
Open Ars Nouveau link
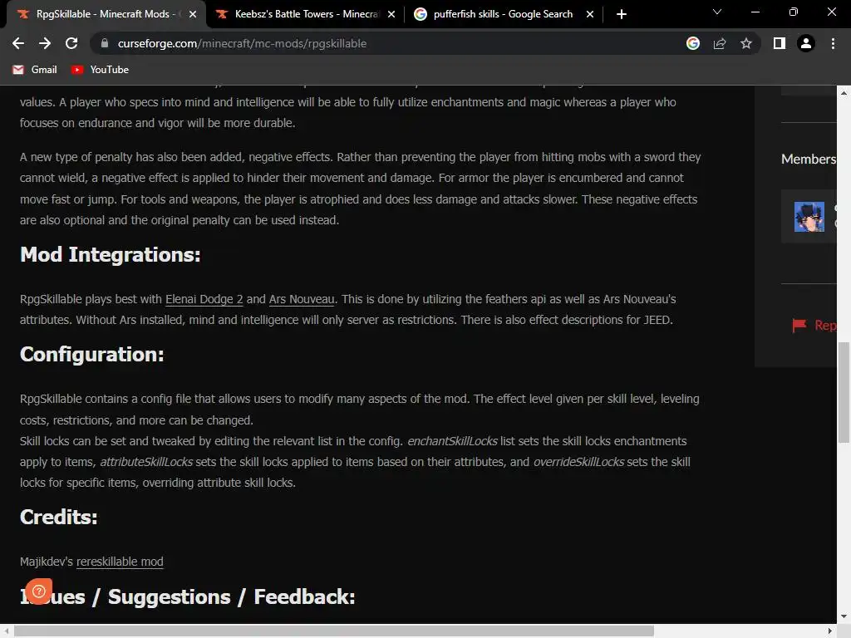(302, 299)
